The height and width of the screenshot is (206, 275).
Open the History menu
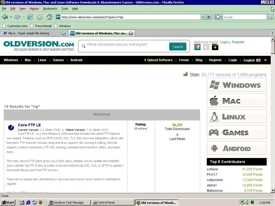tap(34, 9)
